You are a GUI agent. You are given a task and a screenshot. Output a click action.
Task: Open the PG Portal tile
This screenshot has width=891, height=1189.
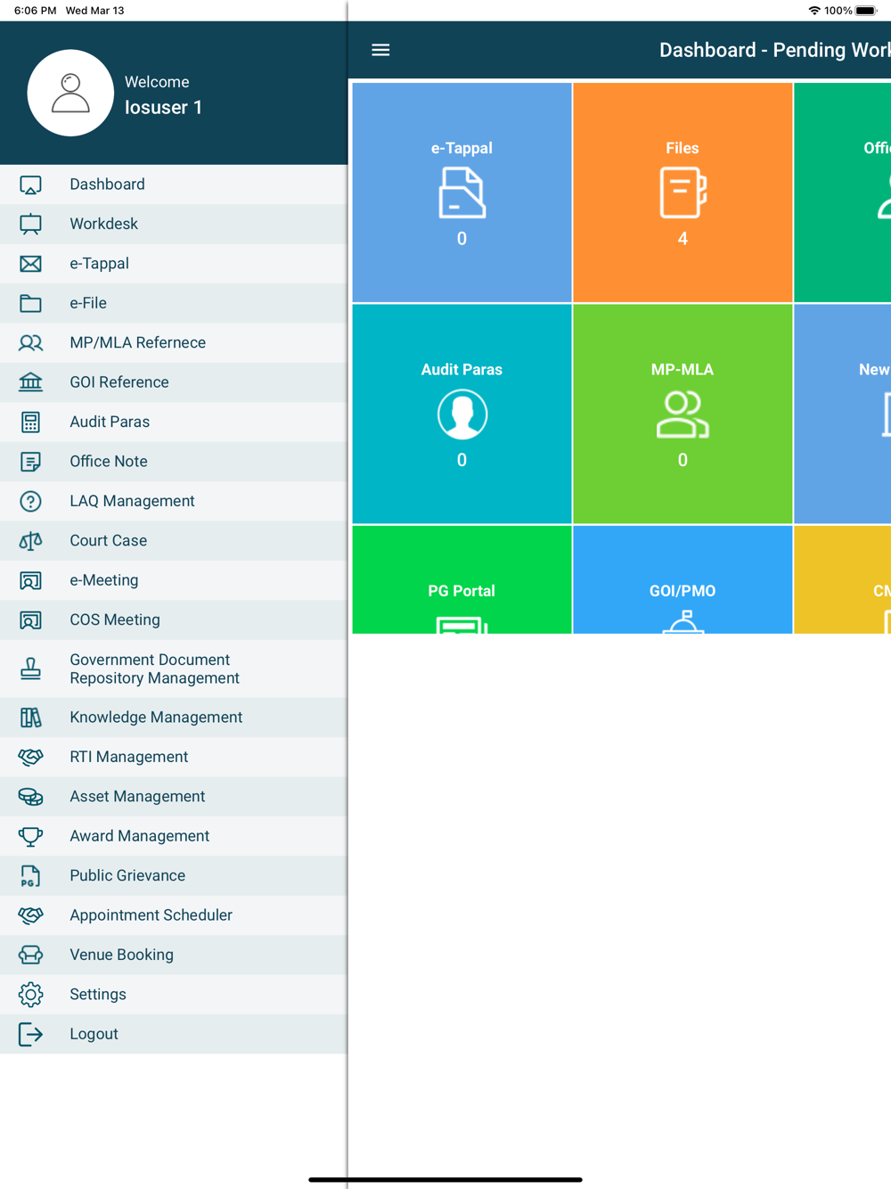pos(462,579)
